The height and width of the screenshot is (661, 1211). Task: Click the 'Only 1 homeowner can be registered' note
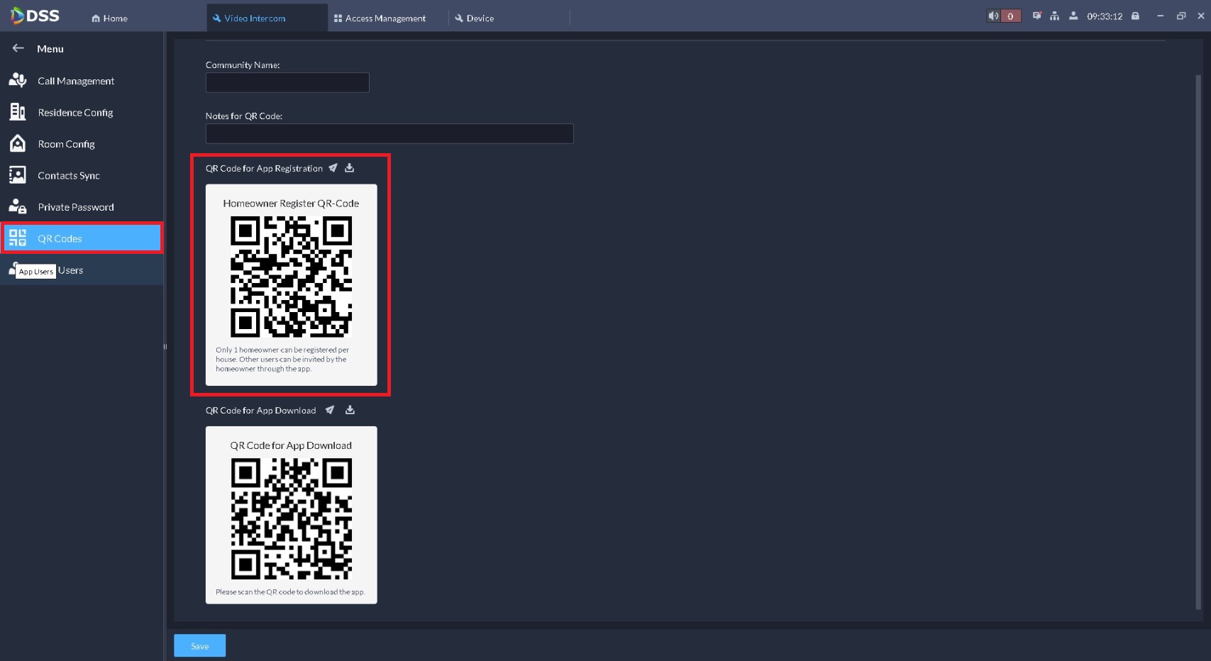point(282,360)
